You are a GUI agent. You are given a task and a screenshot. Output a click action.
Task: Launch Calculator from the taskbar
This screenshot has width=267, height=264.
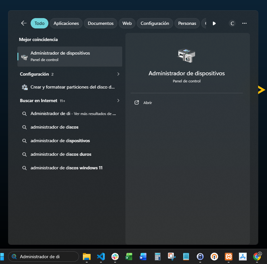tap(157, 257)
